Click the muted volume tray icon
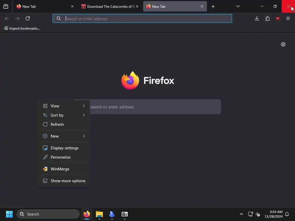Screen dimensions: 295x221 coord(258,214)
